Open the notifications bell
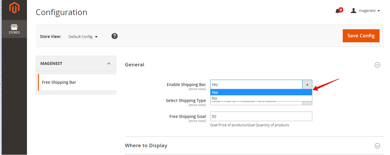 [337, 11]
